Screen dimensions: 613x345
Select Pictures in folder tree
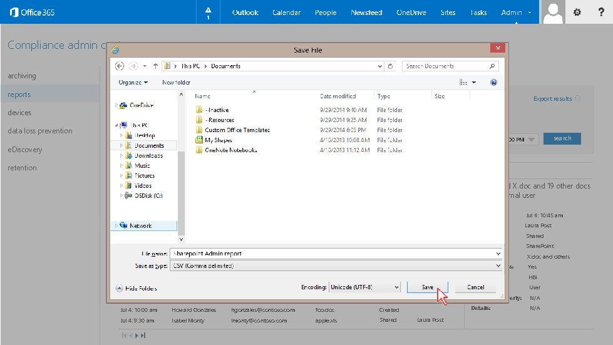click(145, 176)
